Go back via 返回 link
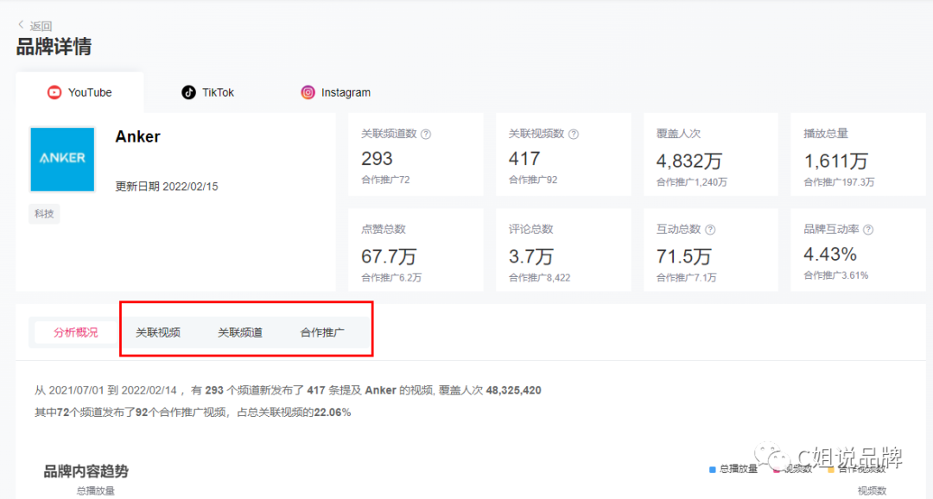Viewport: 933px width, 499px height. (41, 26)
